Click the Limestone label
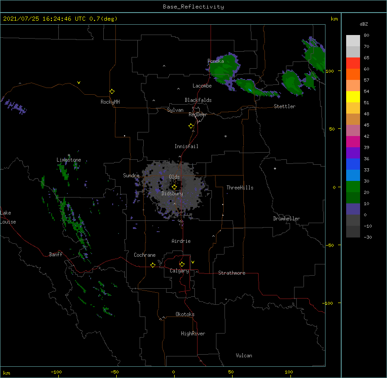Image resolution: width=387 pixels, height=378 pixels. [x=69, y=160]
